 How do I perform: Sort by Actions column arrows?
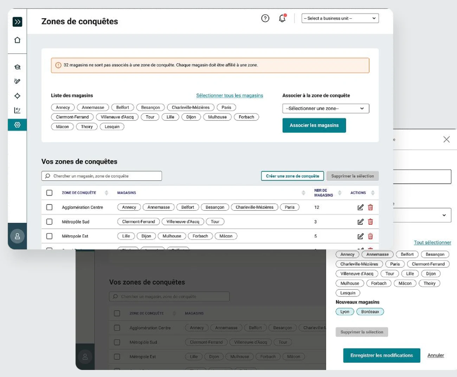pyautogui.click(x=373, y=193)
